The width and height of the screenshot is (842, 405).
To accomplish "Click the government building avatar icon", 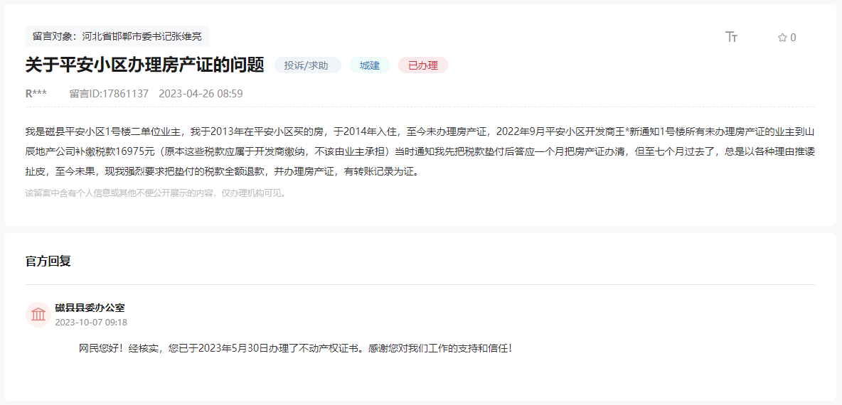I will pos(38,314).
